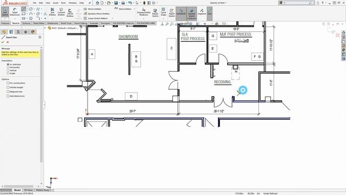346x195 pixels.
Task: Click the Exit Sketch button
Action: tap(5, 12)
